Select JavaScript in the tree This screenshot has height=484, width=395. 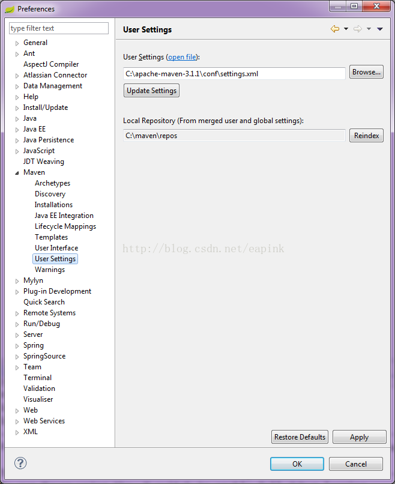click(39, 151)
